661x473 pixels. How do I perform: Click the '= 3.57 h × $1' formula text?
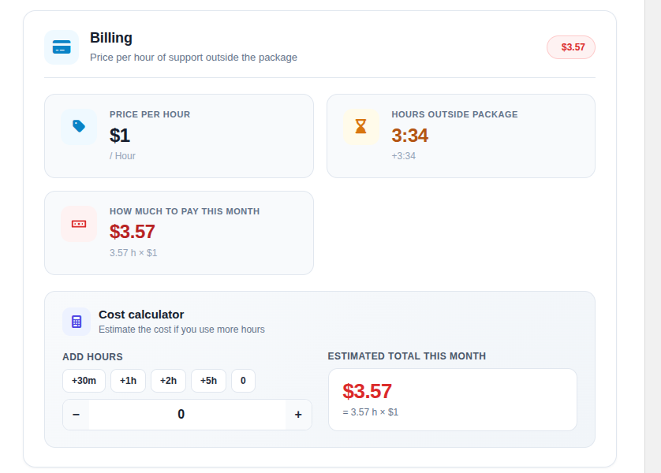(x=371, y=412)
